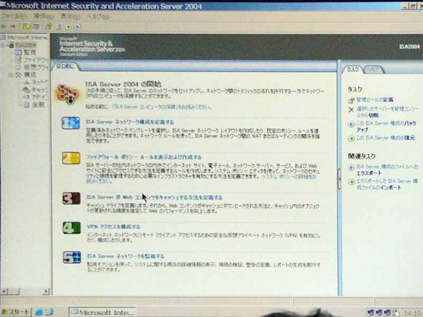
Task: Open the スタート (Start) menu
Action: click(x=16, y=312)
